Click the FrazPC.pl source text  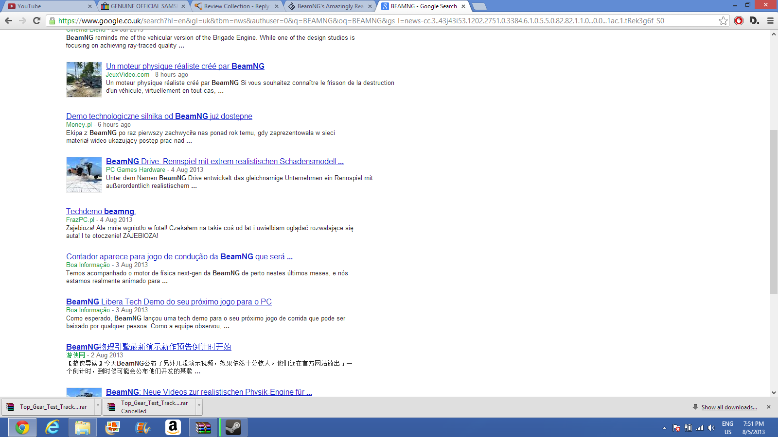coord(80,219)
